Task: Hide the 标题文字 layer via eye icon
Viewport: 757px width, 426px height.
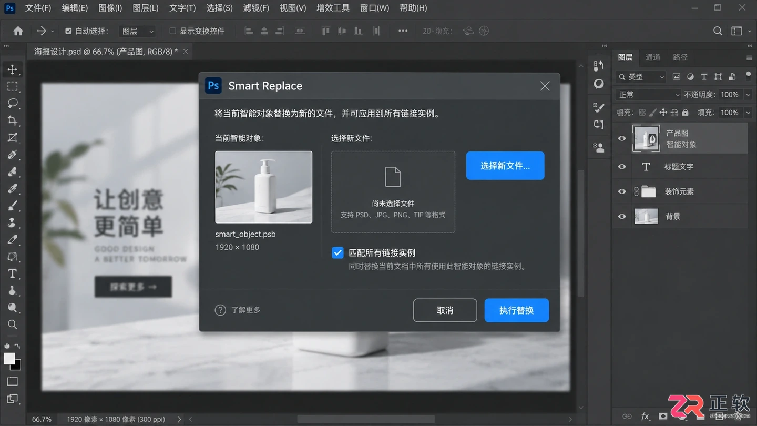Action: pyautogui.click(x=622, y=167)
